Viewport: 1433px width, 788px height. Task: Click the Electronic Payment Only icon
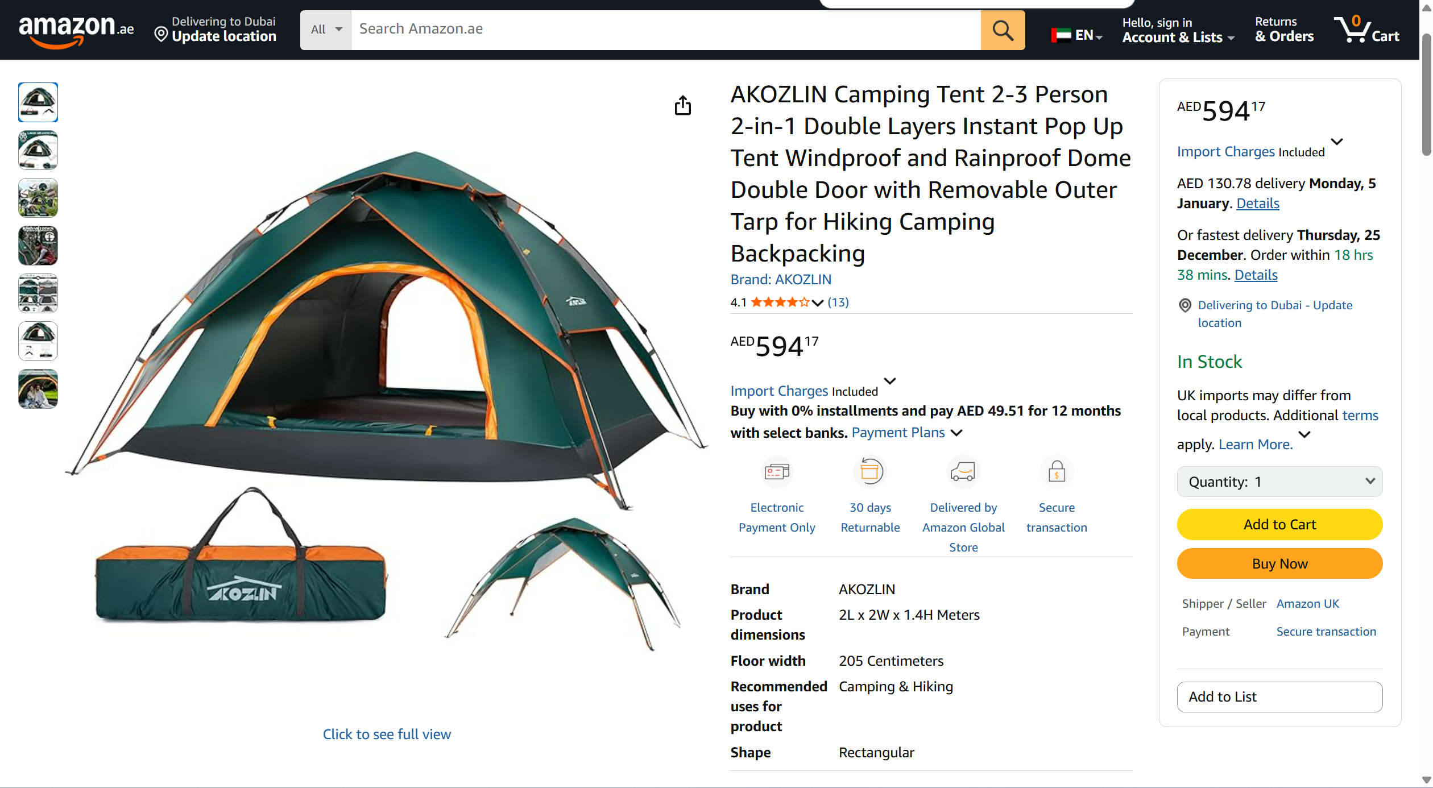tap(777, 471)
